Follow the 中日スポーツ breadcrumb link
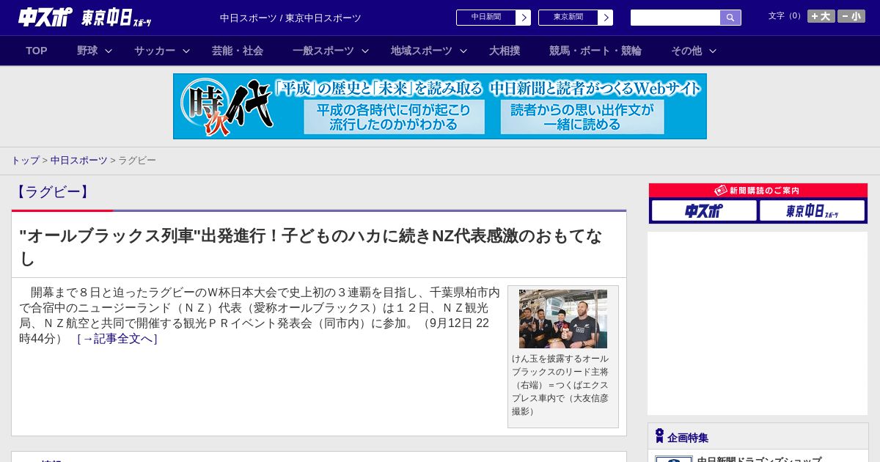The height and width of the screenshot is (462, 880). (79, 160)
